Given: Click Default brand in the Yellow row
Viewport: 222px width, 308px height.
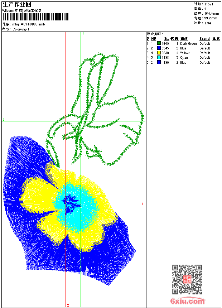Looking at the screenshot, I should (x=205, y=53).
